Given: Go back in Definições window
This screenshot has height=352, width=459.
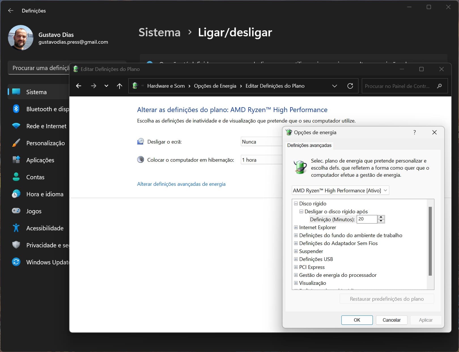Looking at the screenshot, I should [x=11, y=10].
